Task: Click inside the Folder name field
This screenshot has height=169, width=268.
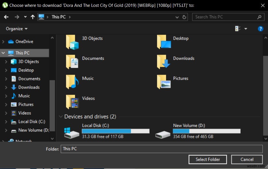Action: pyautogui.click(x=162, y=149)
